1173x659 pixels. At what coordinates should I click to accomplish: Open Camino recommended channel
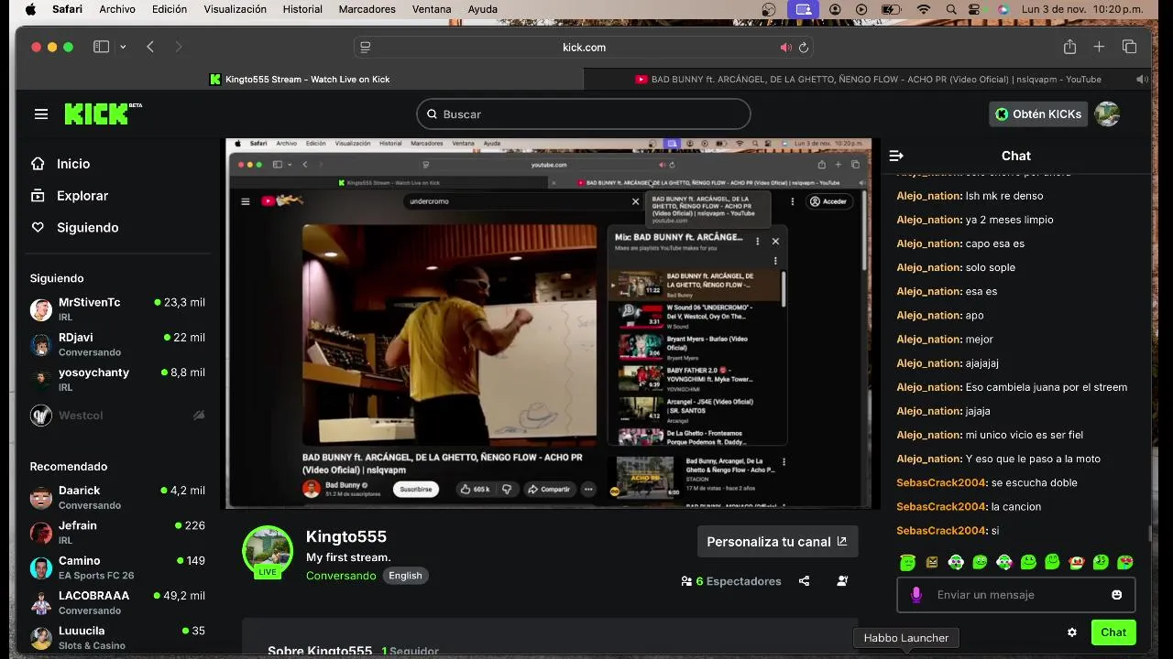pos(117,567)
